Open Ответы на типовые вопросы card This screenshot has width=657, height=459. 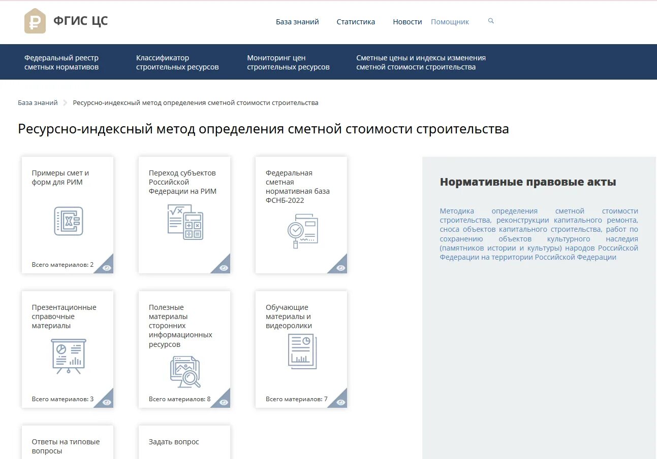[68, 442]
